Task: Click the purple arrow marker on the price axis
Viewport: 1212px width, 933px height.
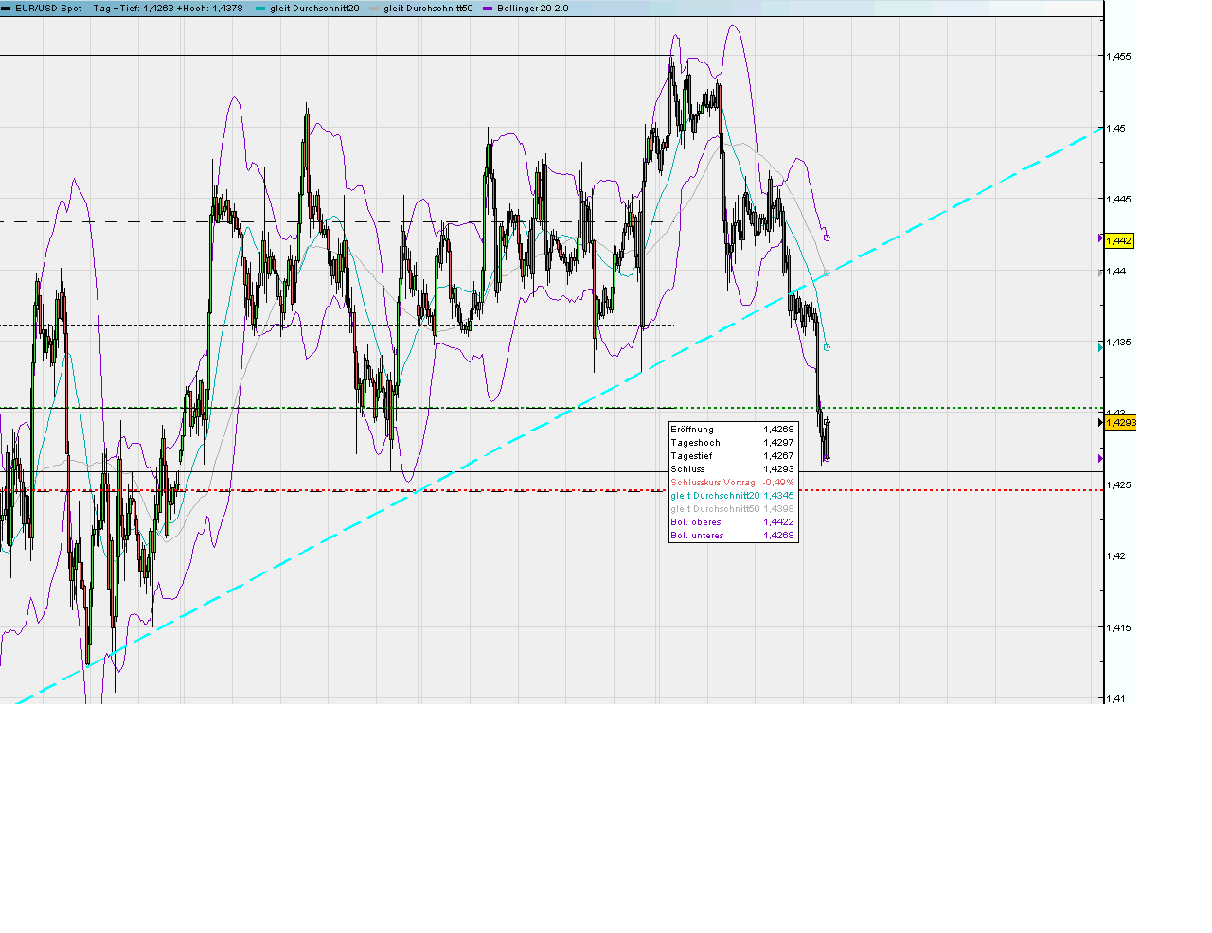Action: [1099, 459]
